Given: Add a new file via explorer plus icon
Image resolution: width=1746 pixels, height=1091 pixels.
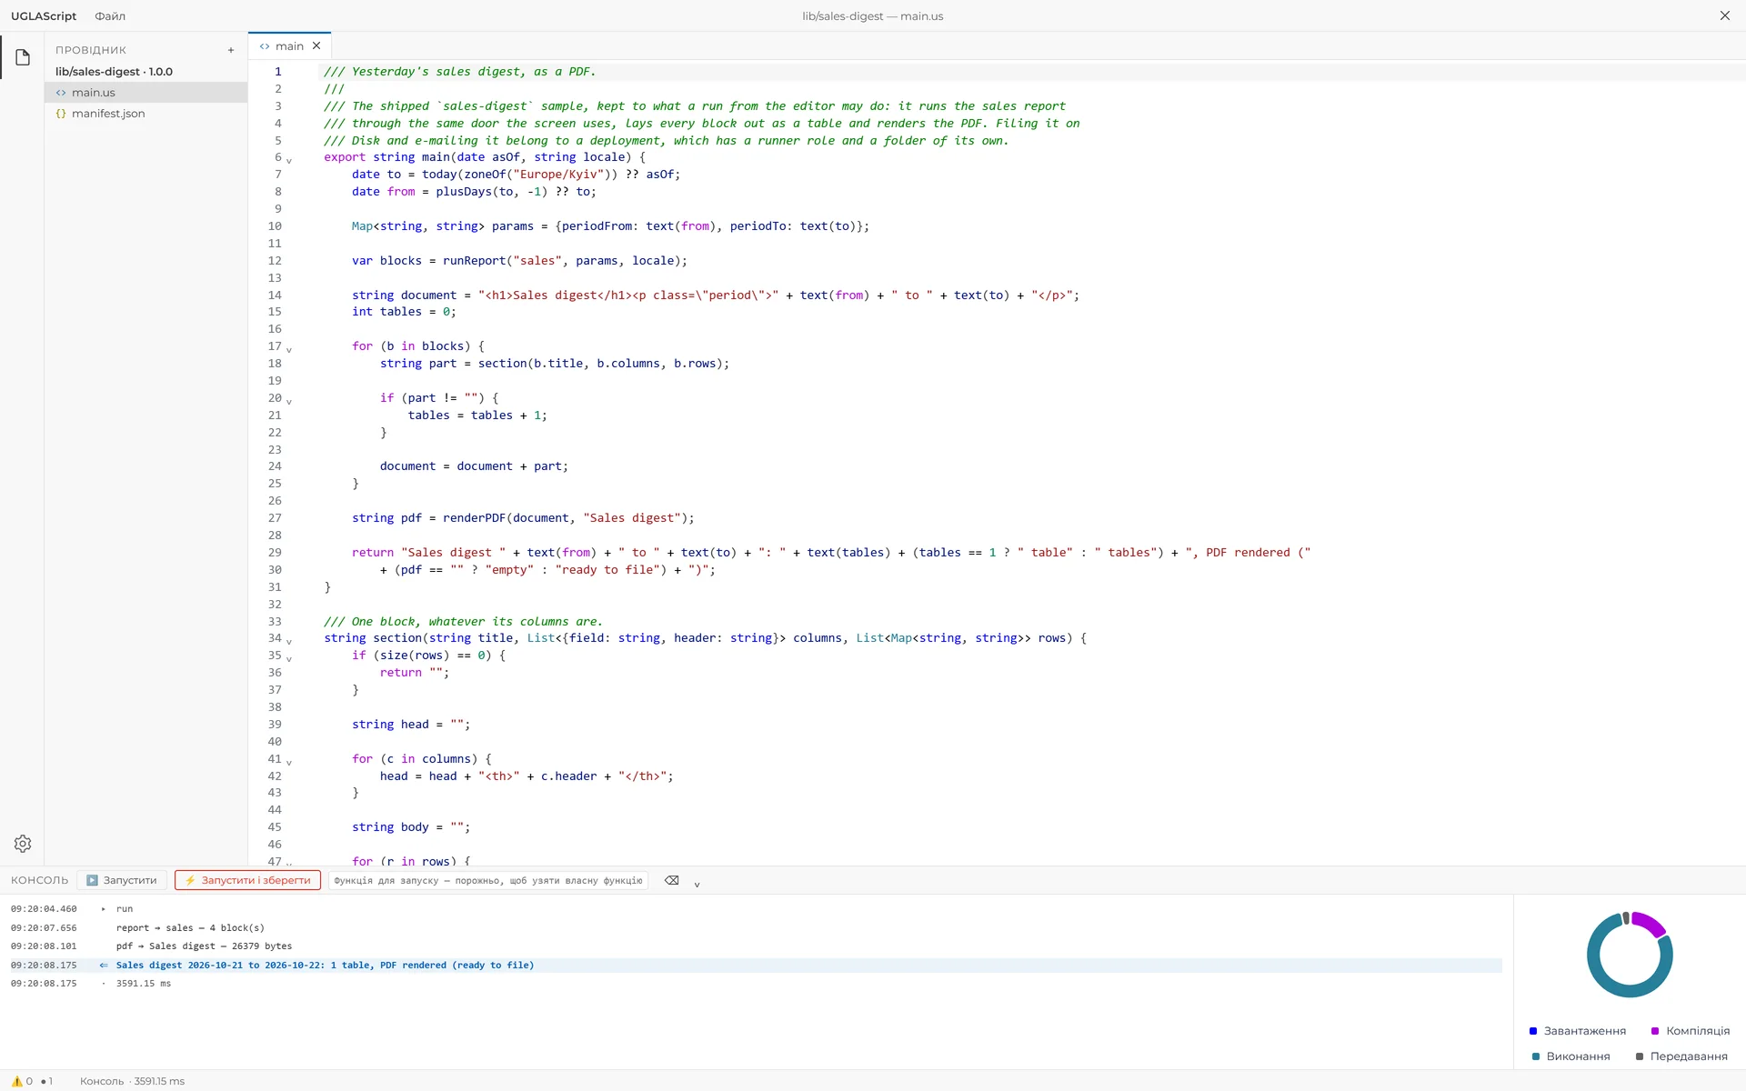Looking at the screenshot, I should point(231,50).
